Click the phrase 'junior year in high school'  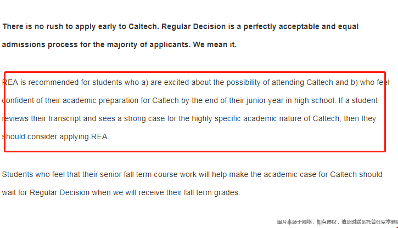click(x=278, y=100)
